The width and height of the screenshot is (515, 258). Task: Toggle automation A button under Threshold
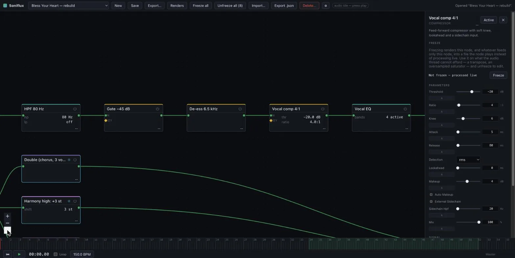tap(442, 98)
